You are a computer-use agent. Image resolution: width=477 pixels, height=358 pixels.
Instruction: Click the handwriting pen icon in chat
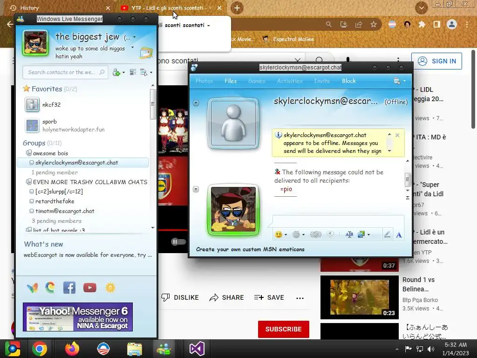click(387, 234)
